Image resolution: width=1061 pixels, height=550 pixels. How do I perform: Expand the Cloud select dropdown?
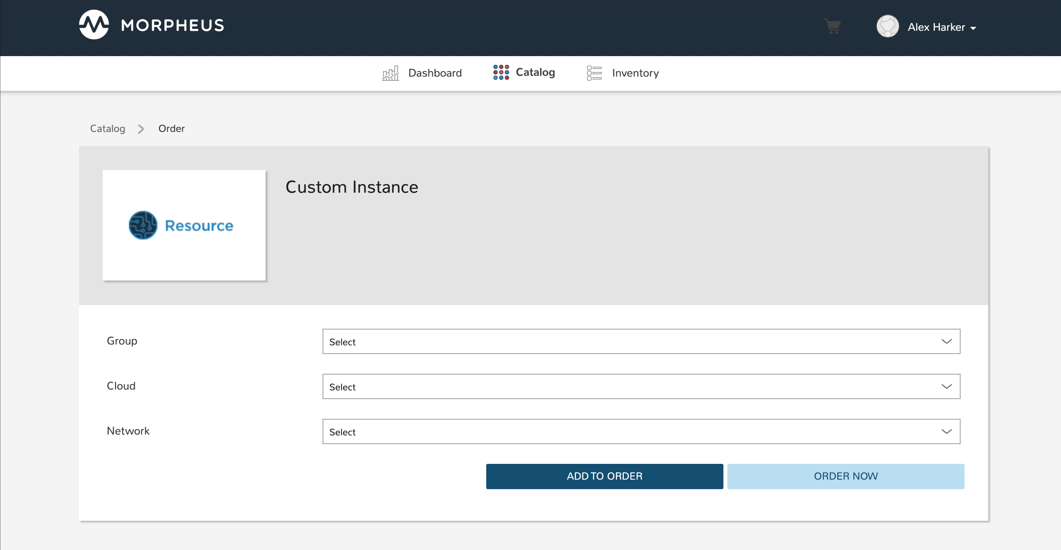[x=641, y=386]
